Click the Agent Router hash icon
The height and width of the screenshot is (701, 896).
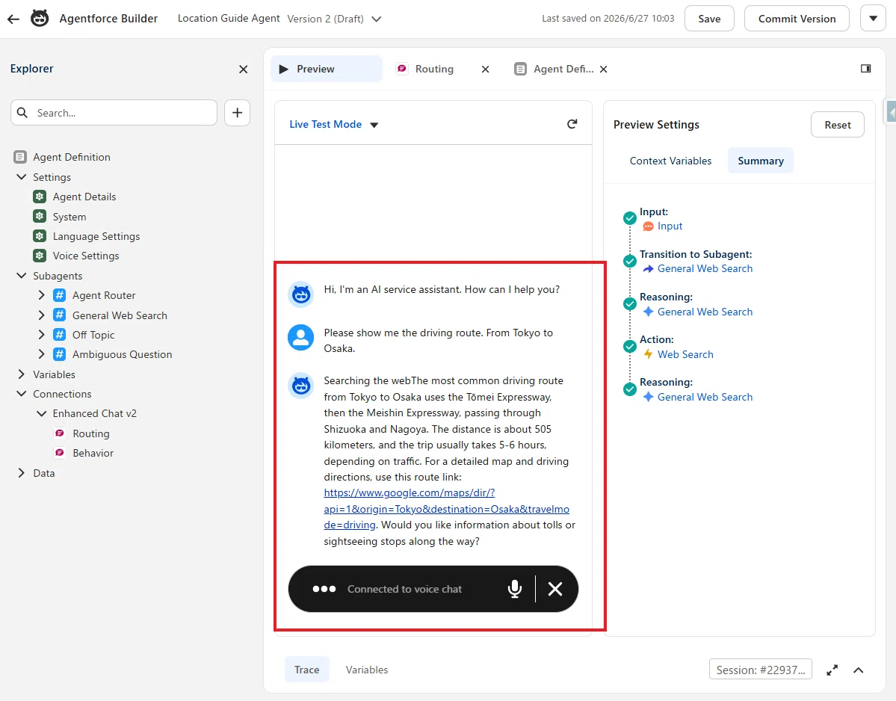pos(60,295)
